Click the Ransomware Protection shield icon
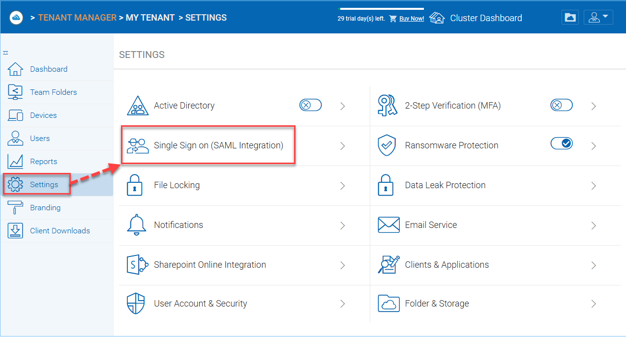This screenshot has height=337, width=626. pyautogui.click(x=386, y=146)
